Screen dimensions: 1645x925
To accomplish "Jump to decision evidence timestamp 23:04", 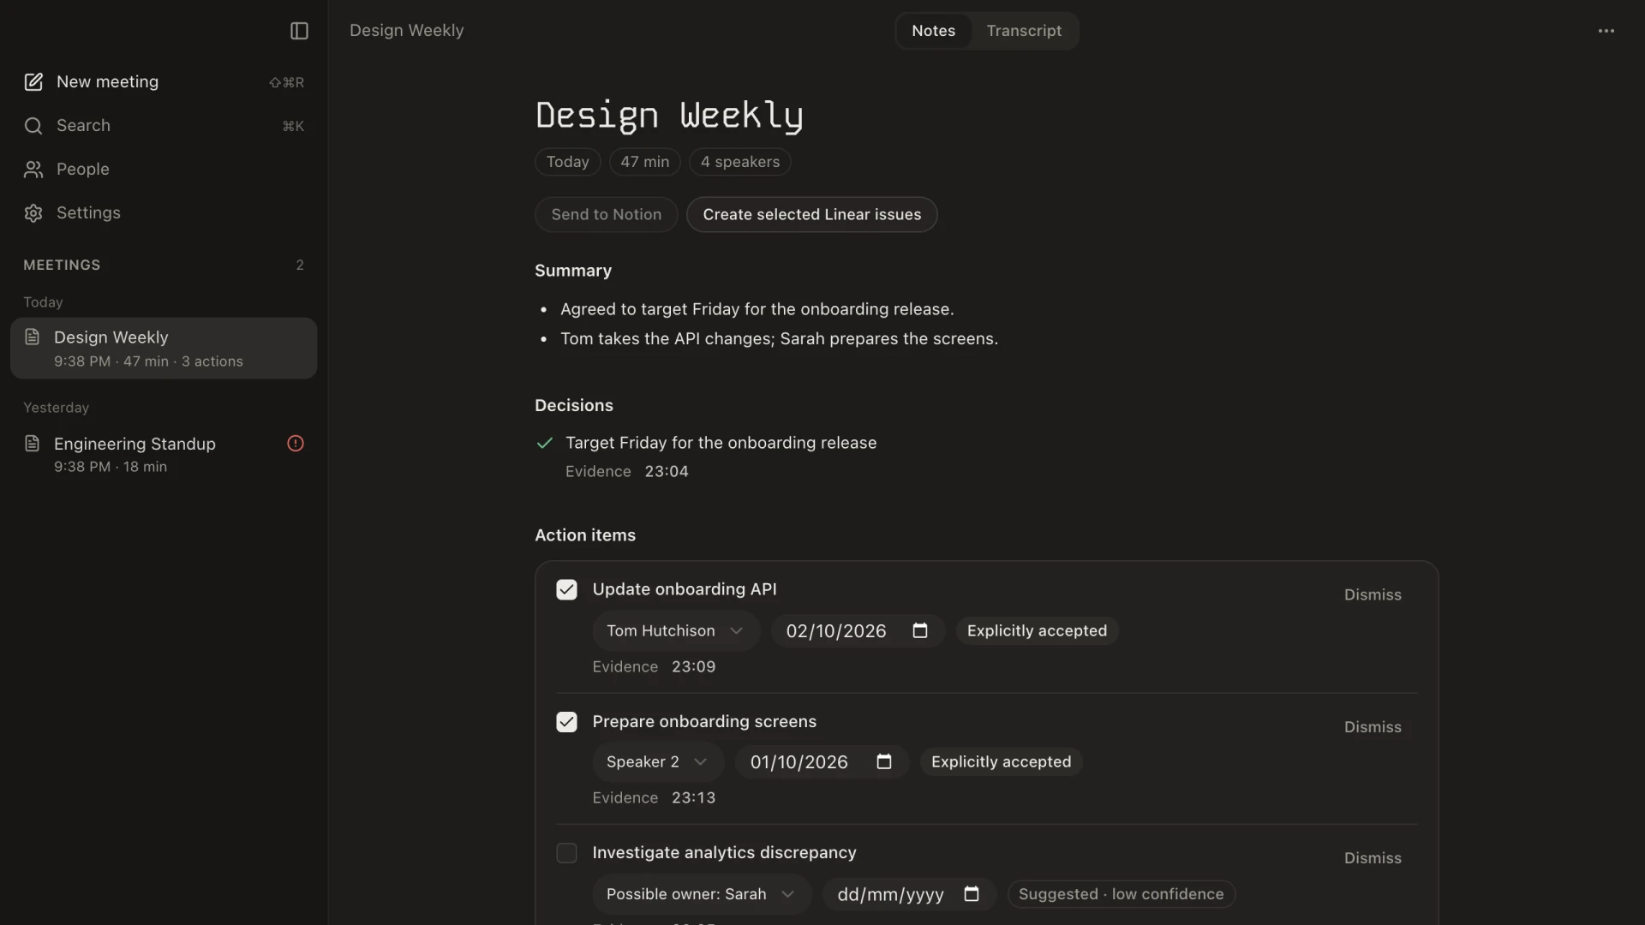I will tap(667, 471).
